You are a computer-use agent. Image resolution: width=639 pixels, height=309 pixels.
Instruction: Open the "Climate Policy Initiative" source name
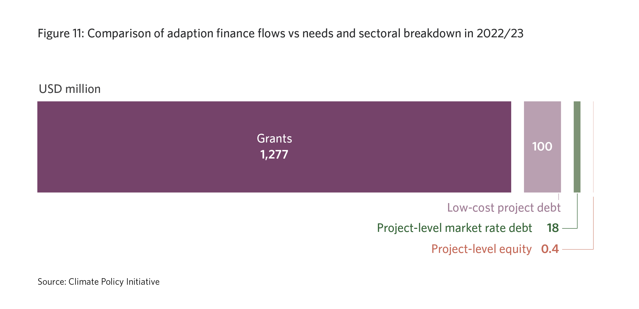[x=114, y=282]
